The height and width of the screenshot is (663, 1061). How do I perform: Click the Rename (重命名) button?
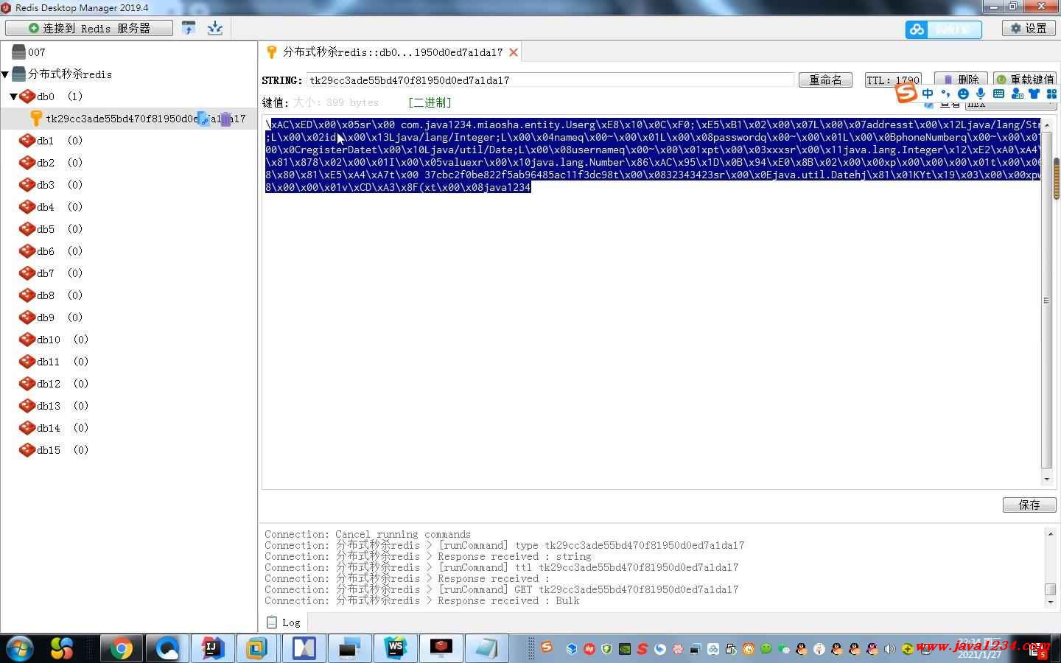point(825,80)
